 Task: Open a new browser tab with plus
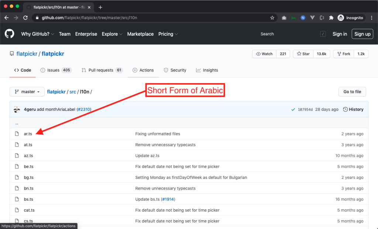pyautogui.click(x=100, y=7)
